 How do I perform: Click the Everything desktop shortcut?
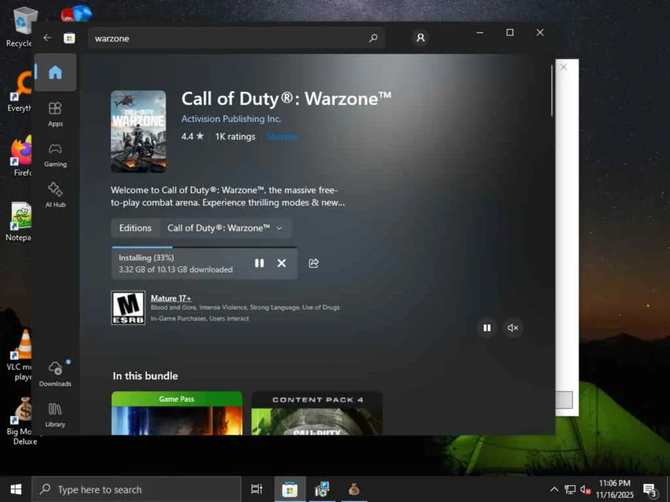pyautogui.click(x=20, y=92)
